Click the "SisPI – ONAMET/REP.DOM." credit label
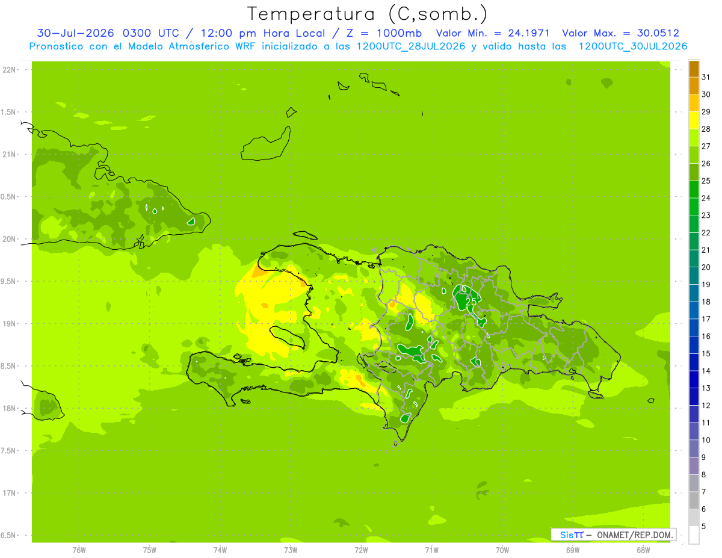Viewport: 722px width, 558px height. tap(613, 535)
